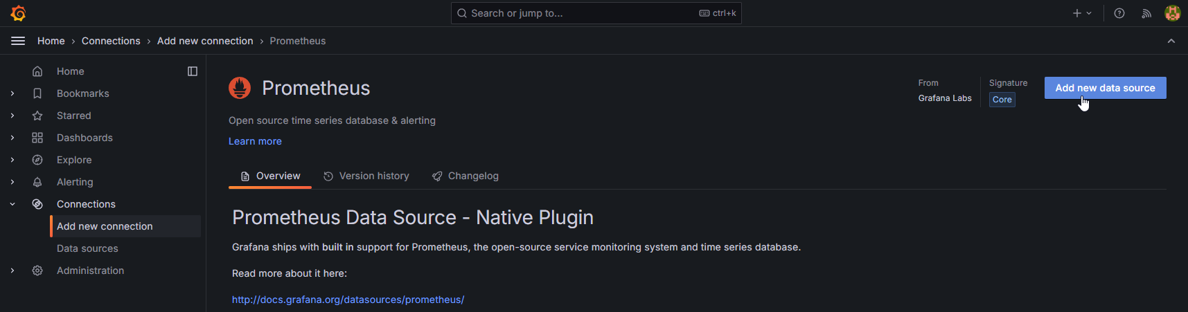The image size is (1188, 312).
Task: Click the Alerting bell icon
Action: coord(37,182)
